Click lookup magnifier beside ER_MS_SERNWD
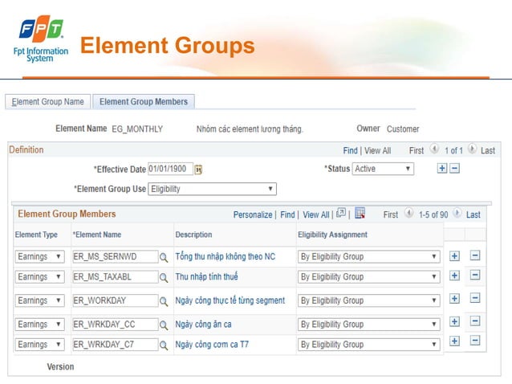Screen dimensions: 512x384 (163, 257)
